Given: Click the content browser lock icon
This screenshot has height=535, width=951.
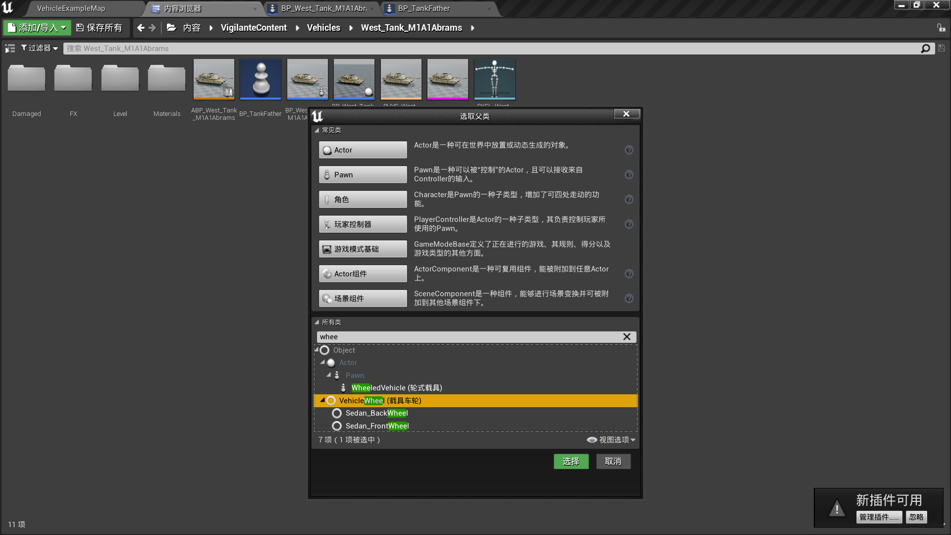Looking at the screenshot, I should tap(941, 28).
